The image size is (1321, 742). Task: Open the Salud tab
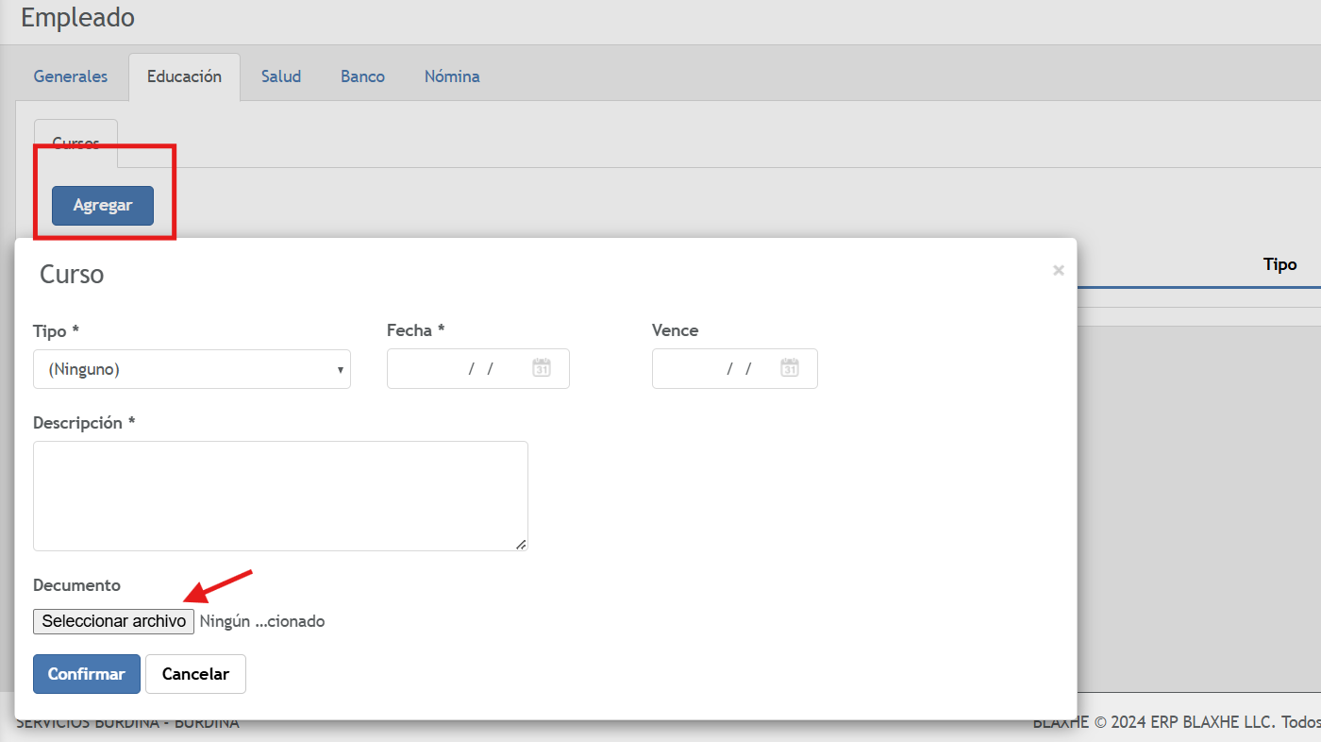(281, 76)
